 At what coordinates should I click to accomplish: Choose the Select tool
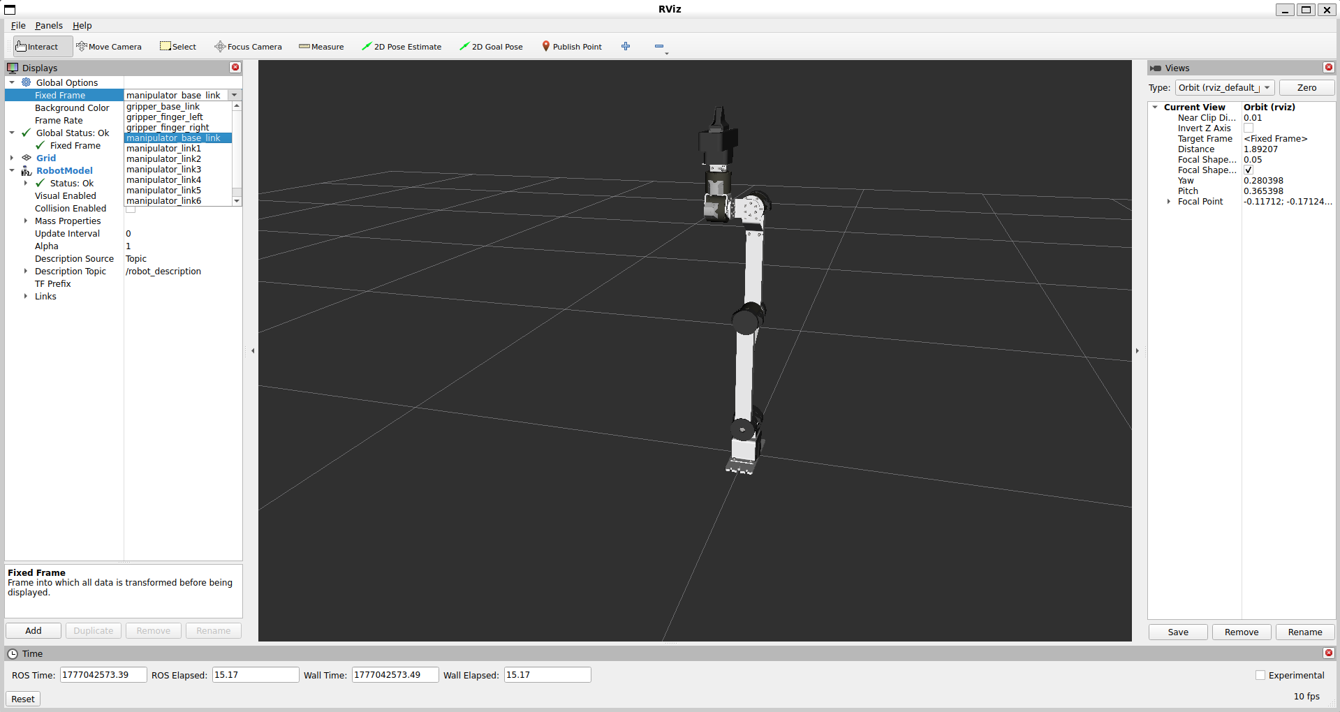[178, 47]
